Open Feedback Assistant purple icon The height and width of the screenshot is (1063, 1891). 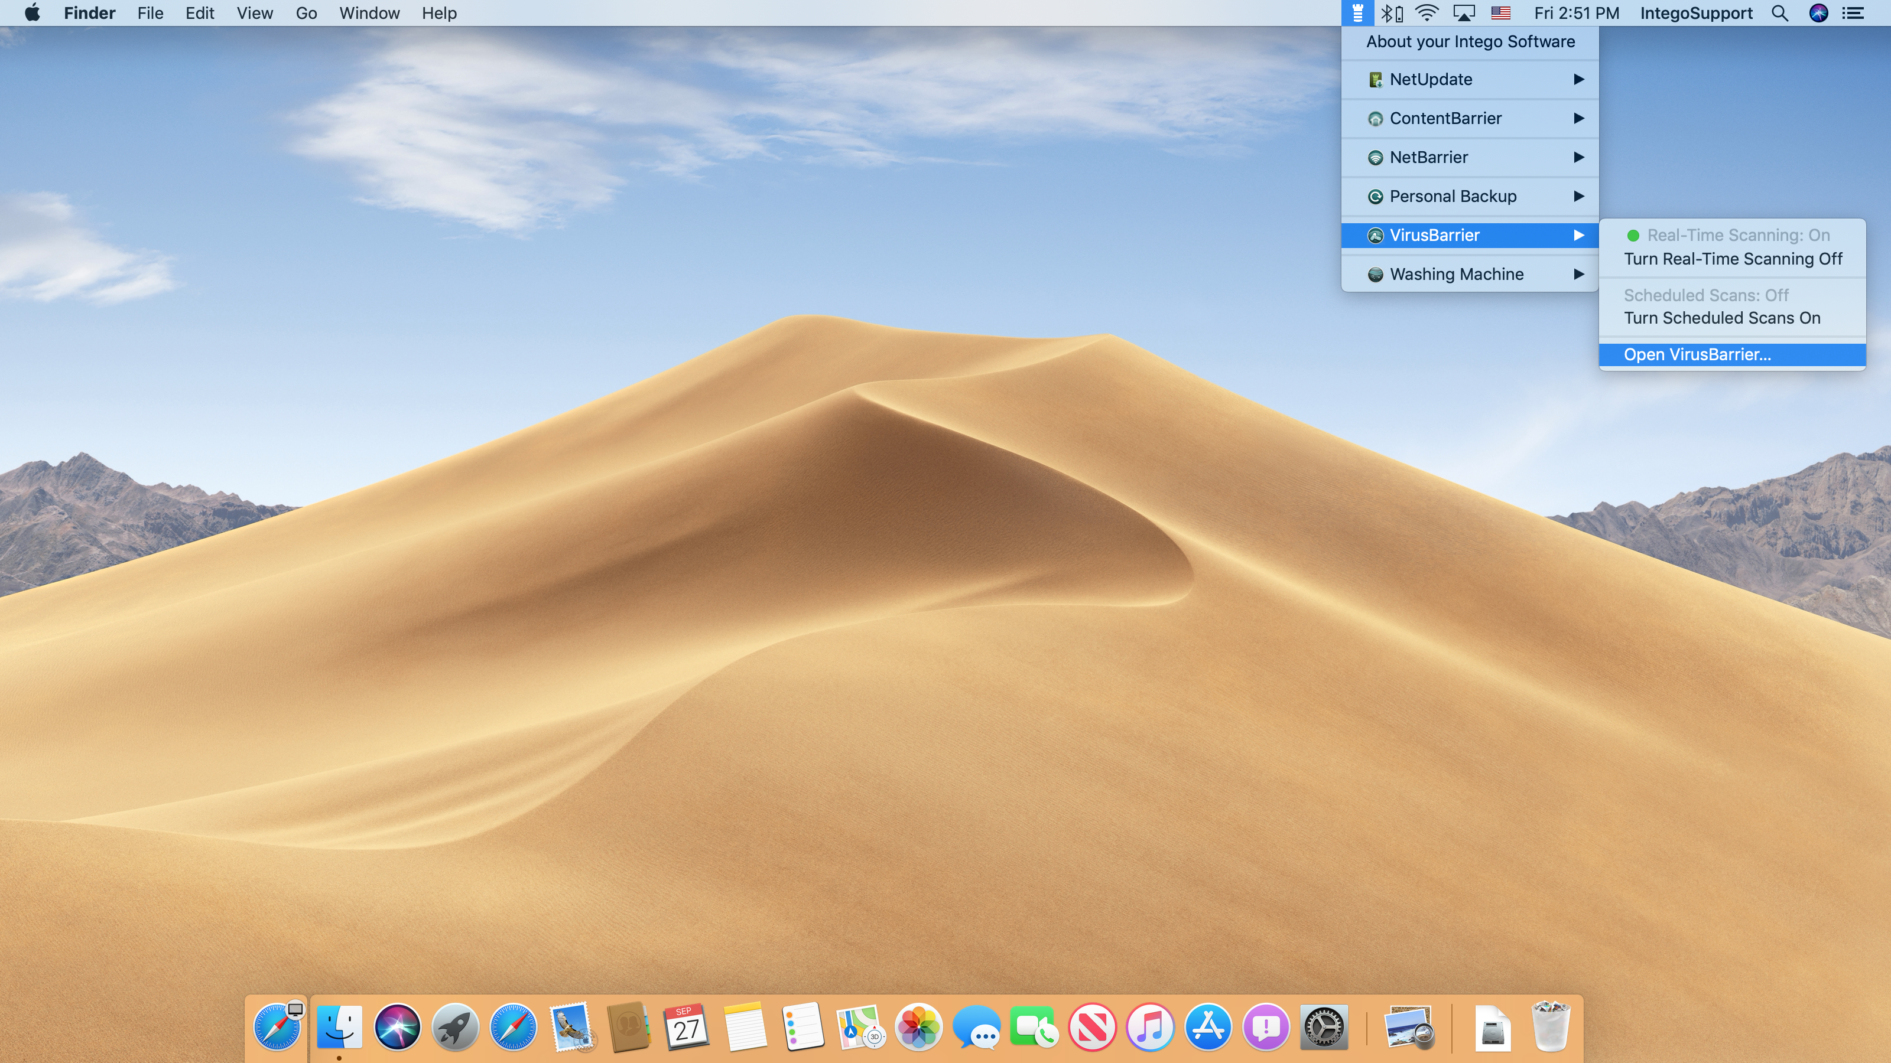pyautogui.click(x=1266, y=1026)
